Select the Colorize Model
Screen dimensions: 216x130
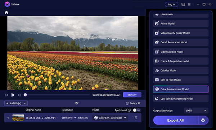pyautogui.click(x=181, y=70)
